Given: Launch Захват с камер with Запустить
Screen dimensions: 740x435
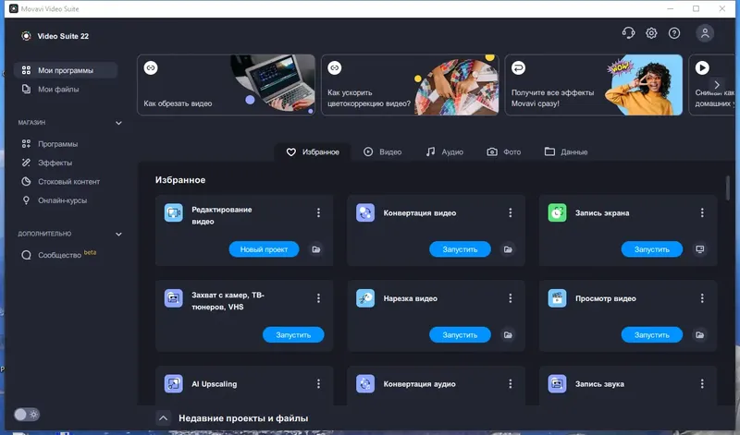Looking at the screenshot, I should coord(293,334).
